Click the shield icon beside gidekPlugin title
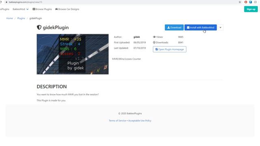 tap(39, 27)
